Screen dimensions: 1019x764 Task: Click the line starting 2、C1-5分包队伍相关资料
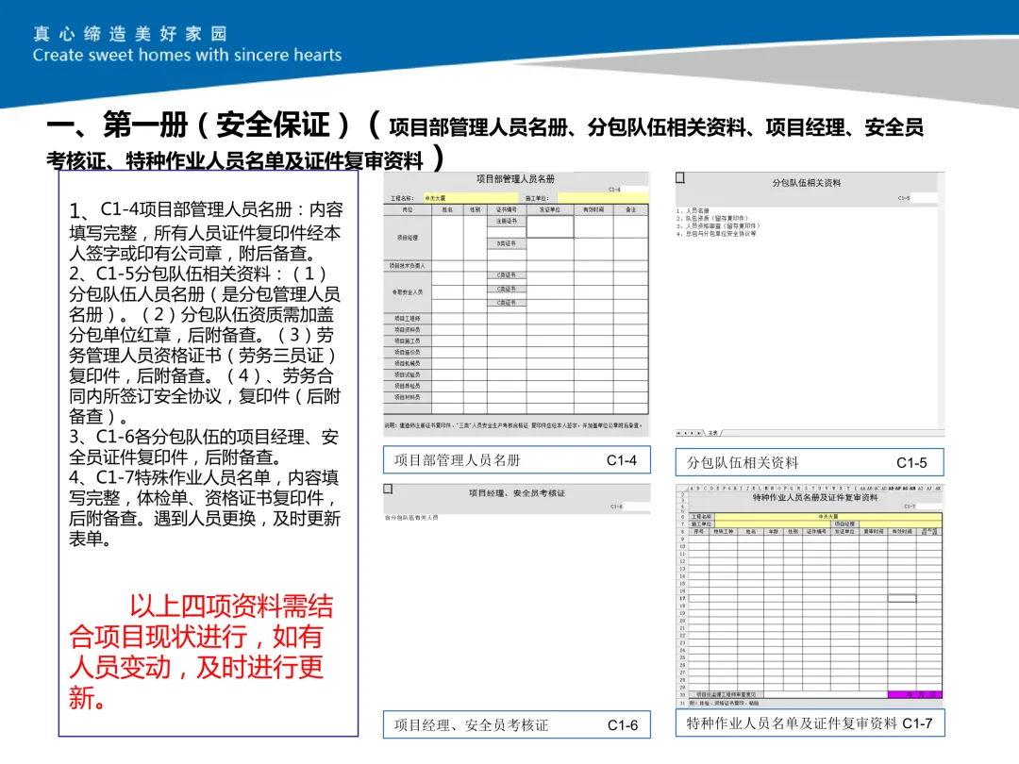tap(197, 274)
